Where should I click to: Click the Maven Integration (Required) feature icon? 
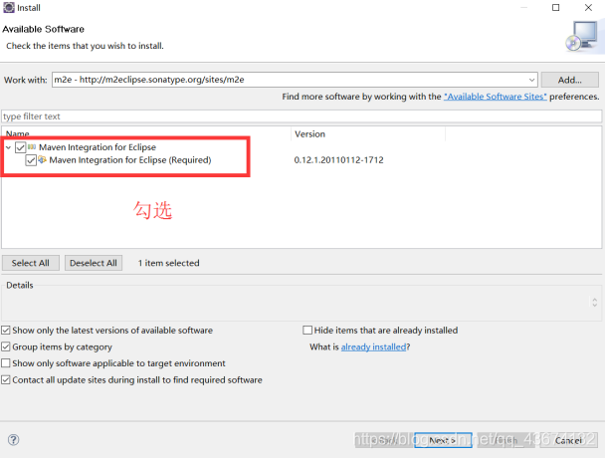[x=43, y=159]
